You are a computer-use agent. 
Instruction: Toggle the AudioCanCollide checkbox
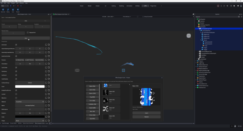click(x=16, y=56)
